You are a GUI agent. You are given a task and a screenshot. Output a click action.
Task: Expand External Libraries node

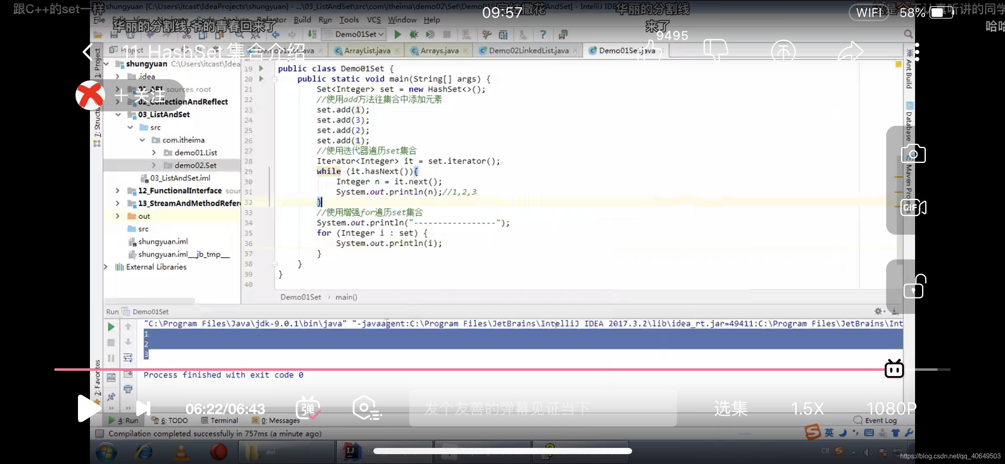click(106, 267)
